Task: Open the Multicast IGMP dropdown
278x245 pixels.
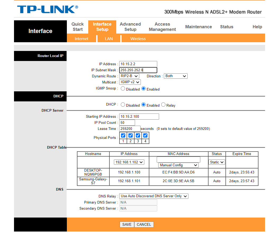Action: coord(130,82)
